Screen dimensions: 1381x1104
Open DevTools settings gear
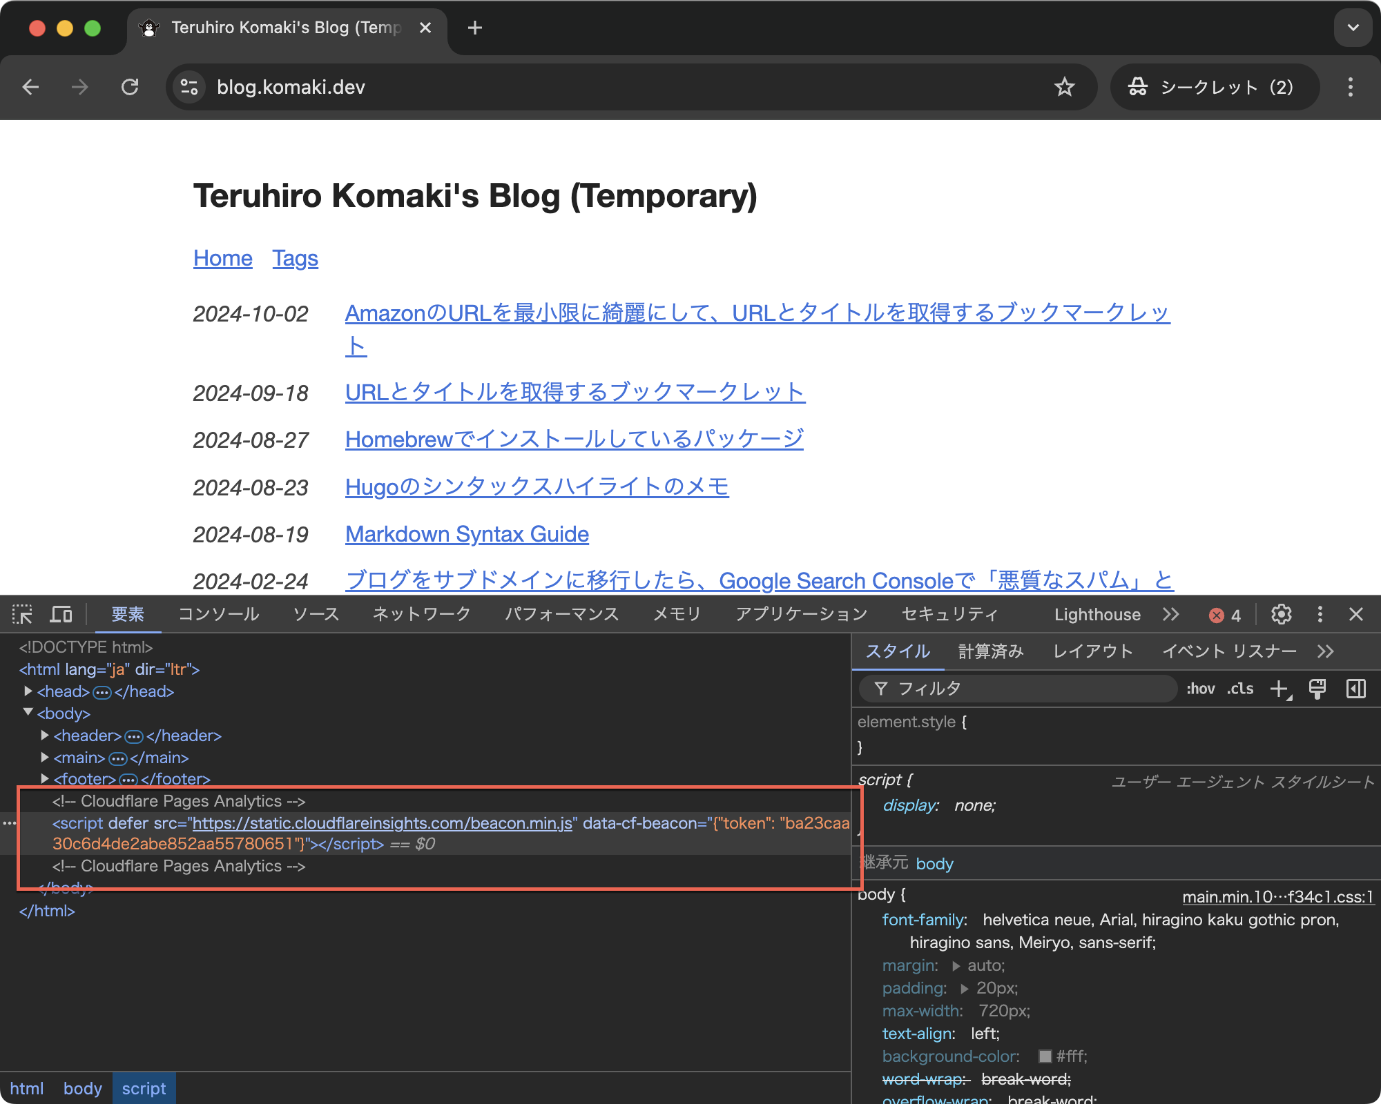1282,614
